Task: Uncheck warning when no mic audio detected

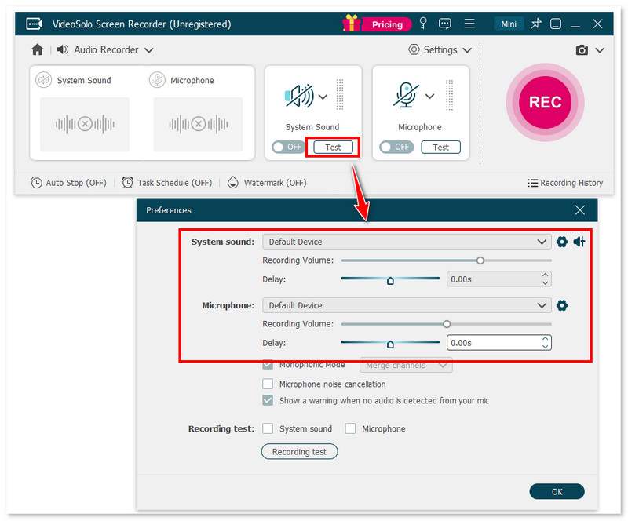Action: pyautogui.click(x=268, y=400)
